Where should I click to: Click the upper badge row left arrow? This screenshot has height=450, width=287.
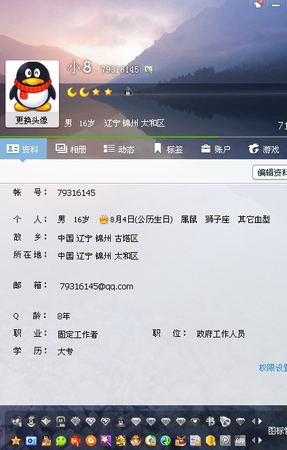[x=253, y=422]
